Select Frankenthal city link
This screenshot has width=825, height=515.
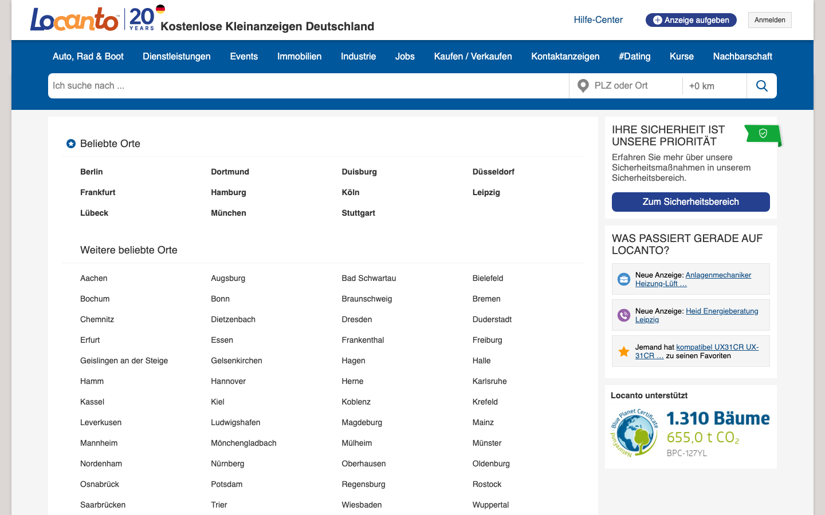point(363,340)
